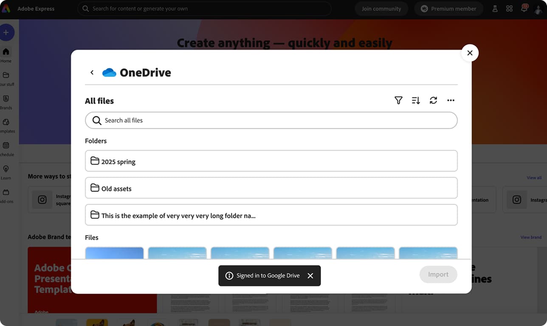This screenshot has height=326, width=547.
Task: Click the Adobe Express logo
Action: 6,8
